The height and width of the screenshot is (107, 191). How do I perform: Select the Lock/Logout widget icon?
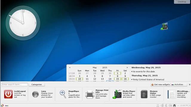tap(8, 94)
